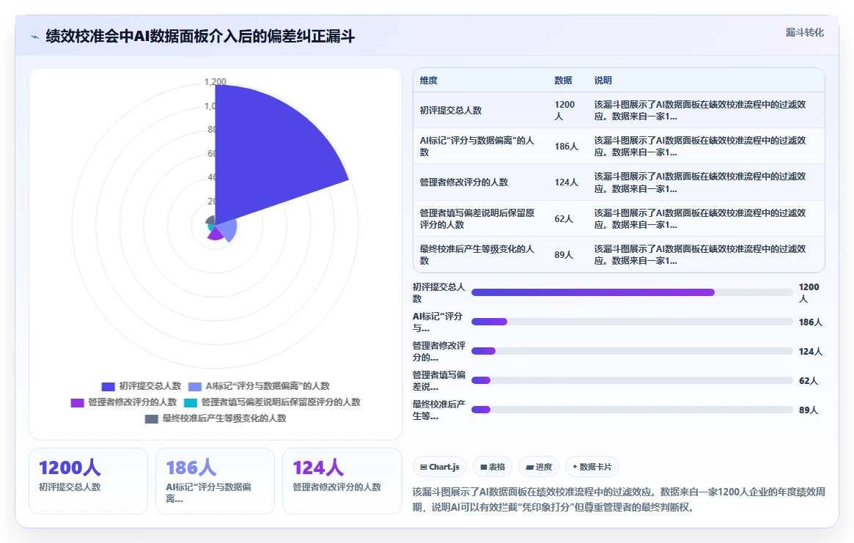This screenshot has height=543, width=854.
Task: Toggle 最终校准后产生等级变化的人数 legend item
Action: point(215,419)
